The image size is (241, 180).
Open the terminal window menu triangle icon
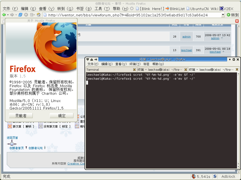(88, 59)
